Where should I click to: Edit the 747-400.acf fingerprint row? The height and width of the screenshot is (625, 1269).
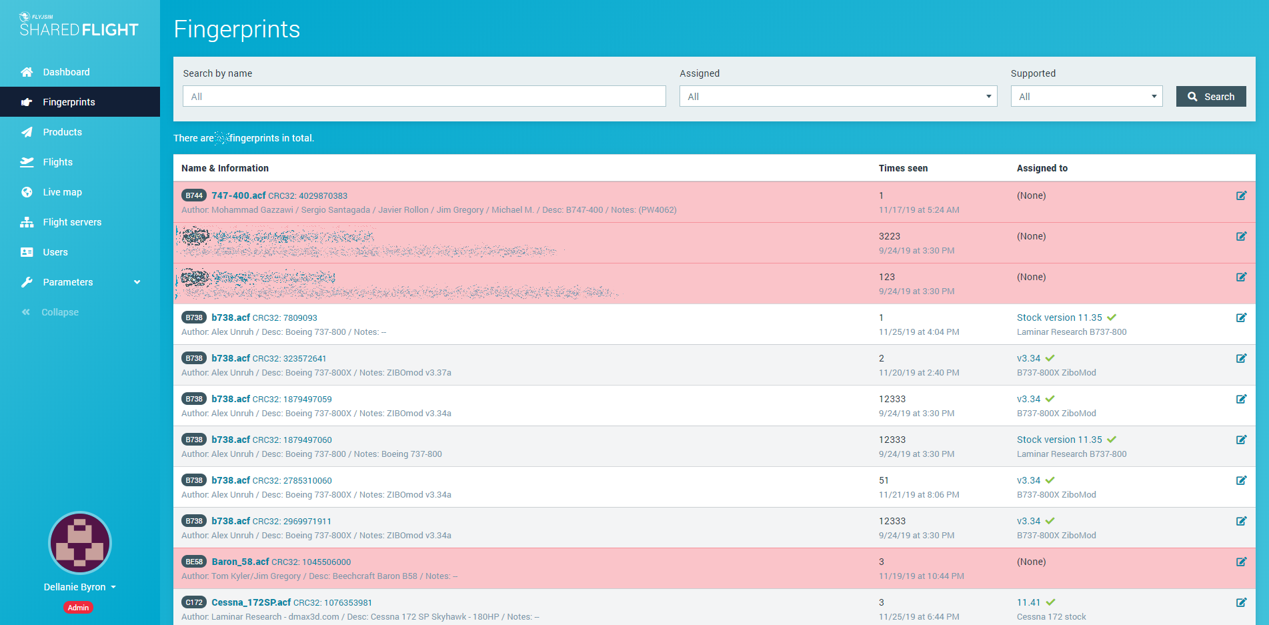[1241, 195]
